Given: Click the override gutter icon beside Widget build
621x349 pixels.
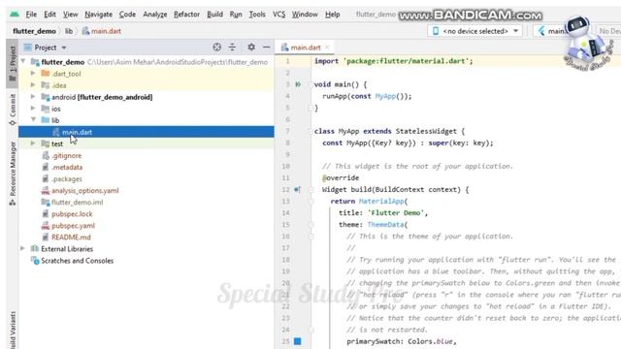Looking at the screenshot, I should (298, 190).
